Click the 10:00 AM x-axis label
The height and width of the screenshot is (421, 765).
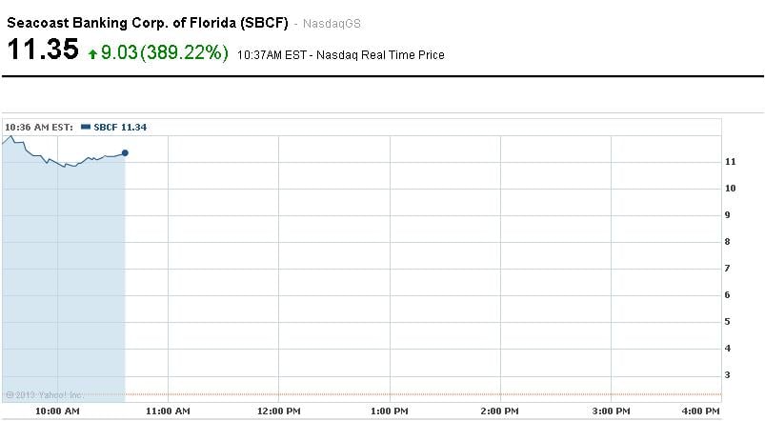(x=56, y=411)
